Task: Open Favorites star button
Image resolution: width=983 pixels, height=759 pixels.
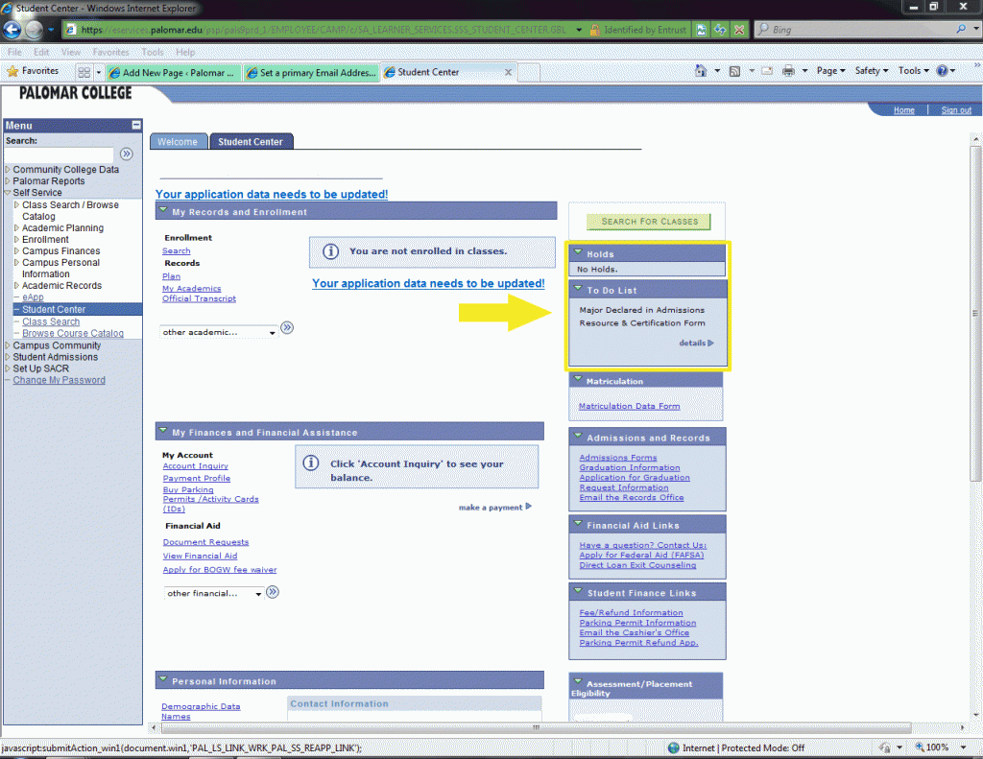Action: click(x=33, y=71)
